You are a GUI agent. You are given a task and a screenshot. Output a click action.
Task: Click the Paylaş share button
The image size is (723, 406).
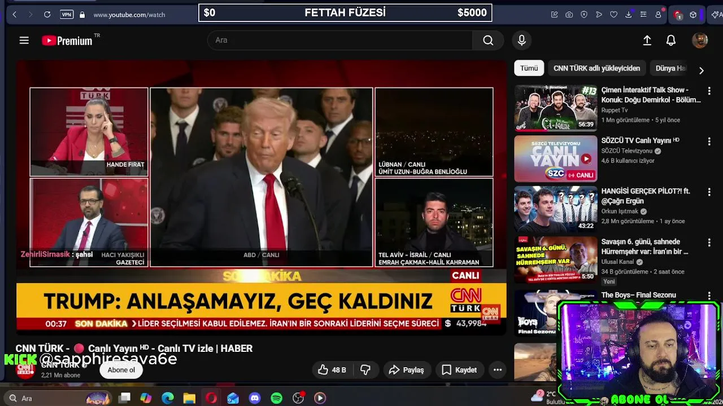406,370
